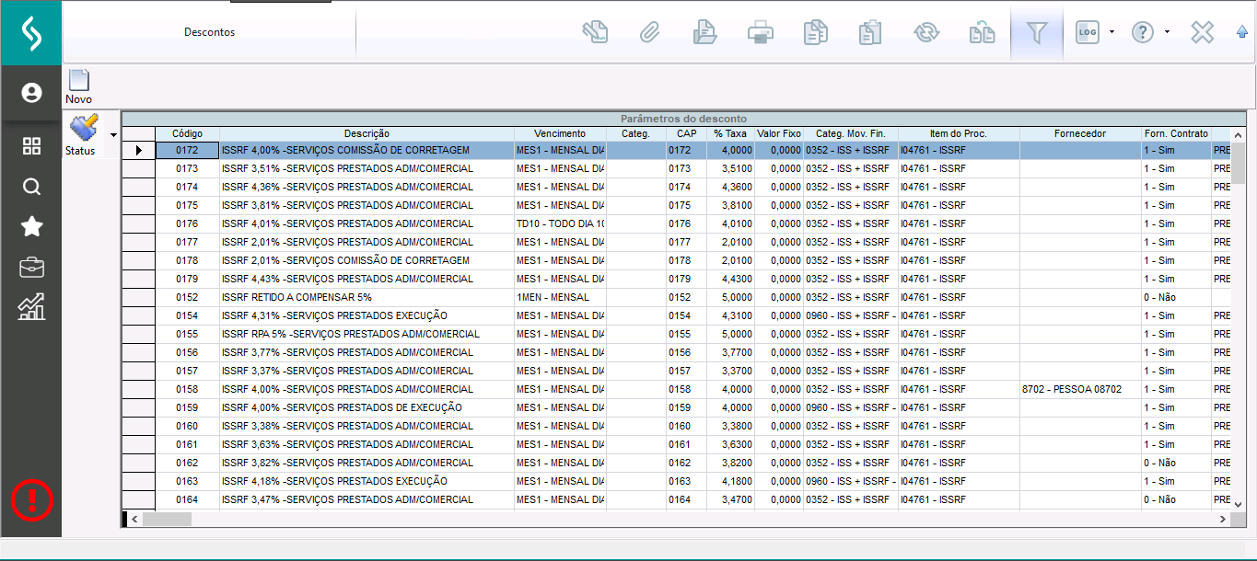The height and width of the screenshot is (561, 1257).
Task: Open the sidebar search magnifier
Action: tap(31, 187)
